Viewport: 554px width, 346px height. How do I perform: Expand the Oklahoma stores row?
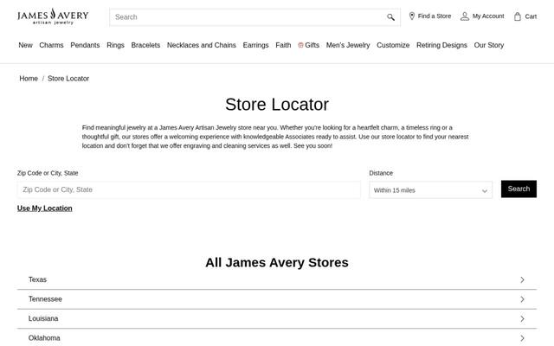point(277,338)
